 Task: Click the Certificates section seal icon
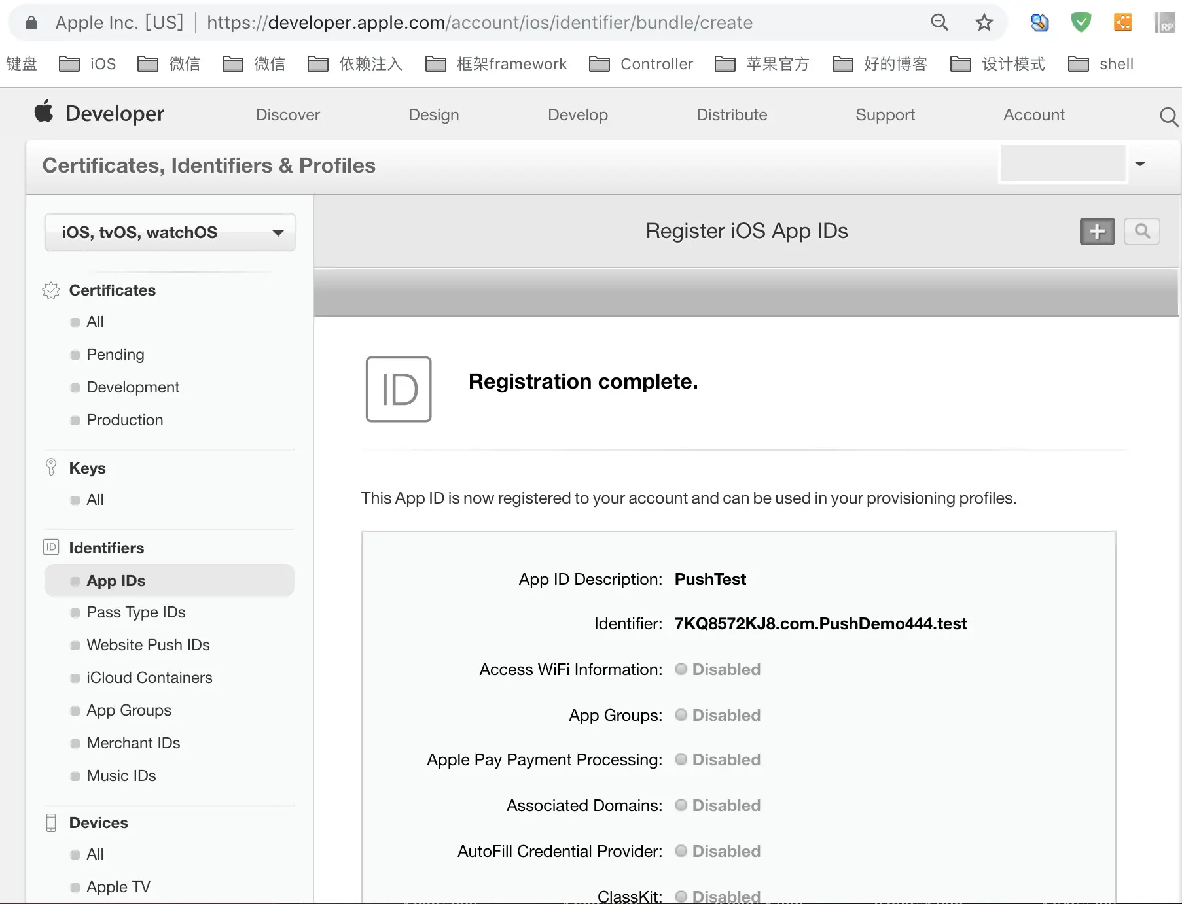(x=51, y=290)
